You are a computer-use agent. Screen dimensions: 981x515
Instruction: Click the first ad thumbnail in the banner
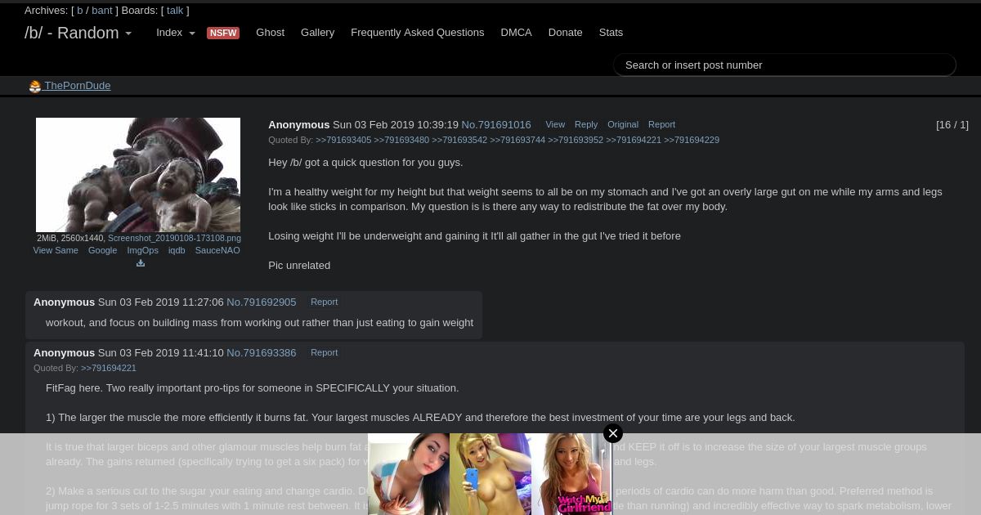pyautogui.click(x=409, y=474)
